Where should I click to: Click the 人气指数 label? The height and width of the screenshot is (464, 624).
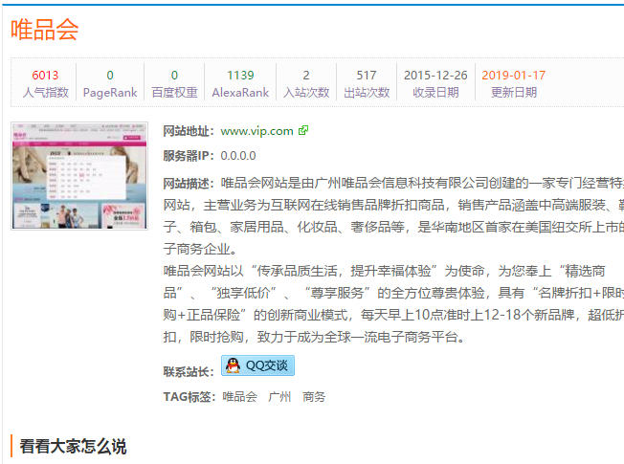point(45,93)
